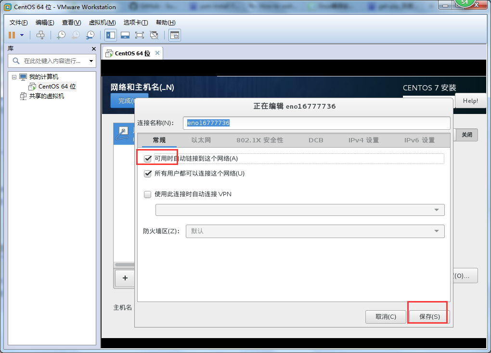Click the VMware Workstation title bar icon

[8, 7]
